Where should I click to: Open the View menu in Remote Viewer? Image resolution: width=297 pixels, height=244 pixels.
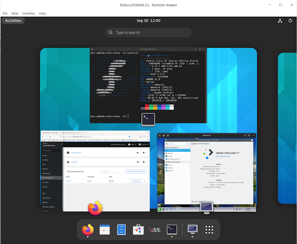tap(15, 13)
